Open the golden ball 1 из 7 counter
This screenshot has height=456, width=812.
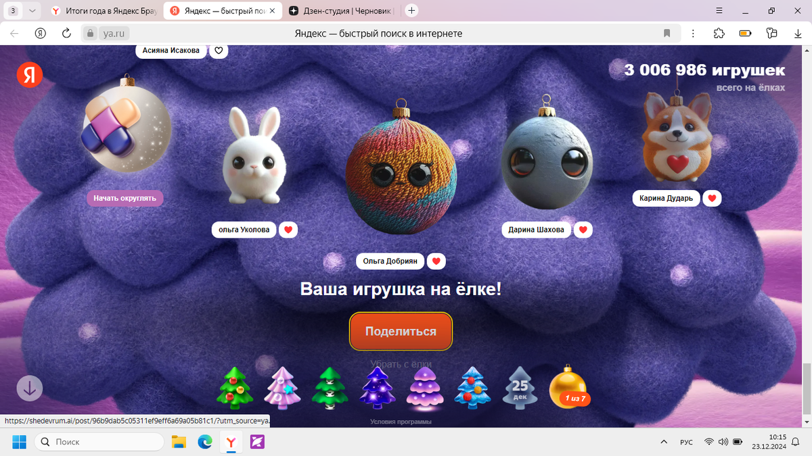pyautogui.click(x=568, y=387)
